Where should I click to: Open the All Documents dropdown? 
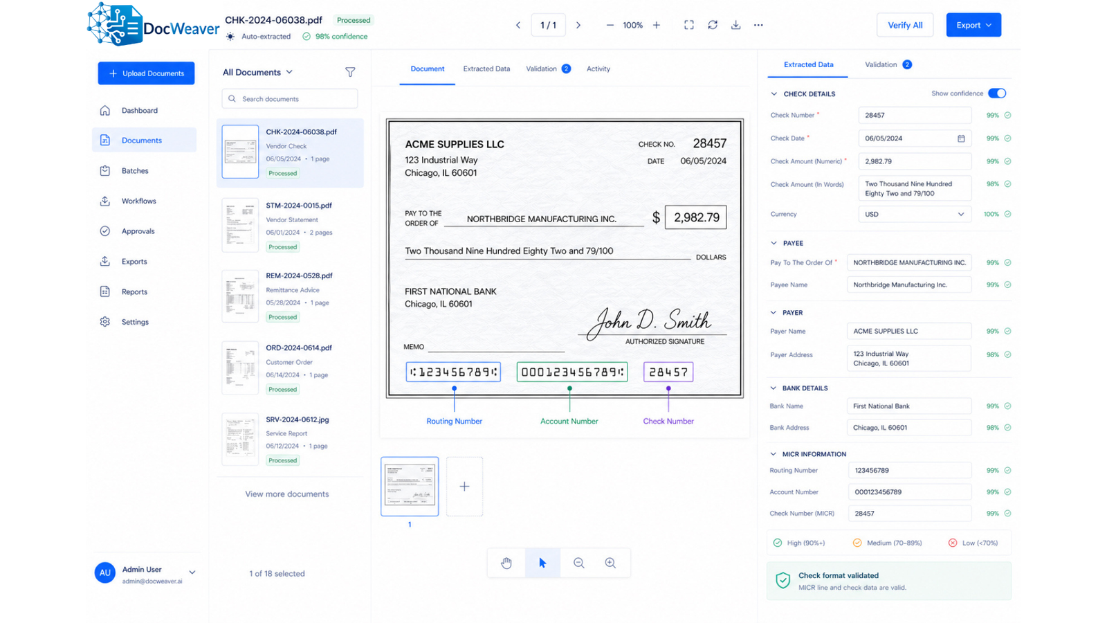[x=257, y=72]
